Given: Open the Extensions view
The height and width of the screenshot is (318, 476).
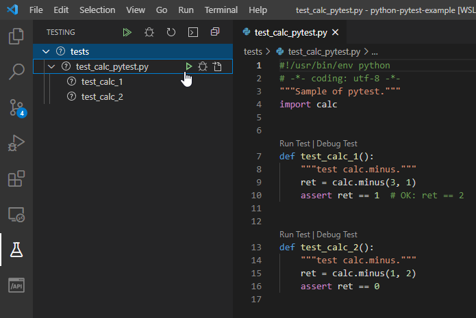Looking at the screenshot, I should [x=16, y=178].
